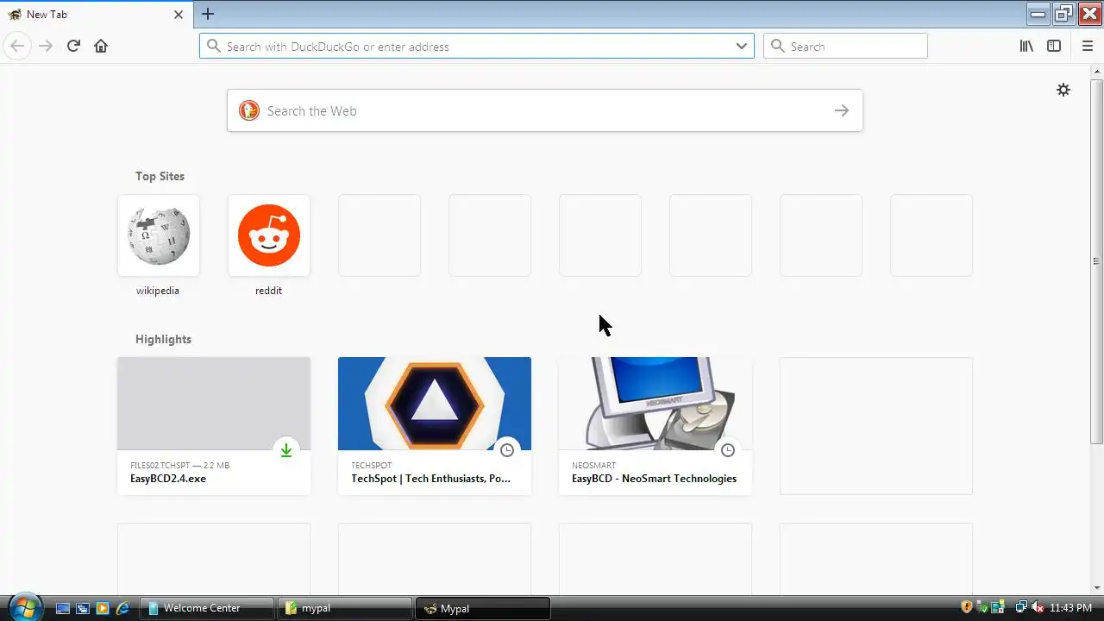
Task: Open a new tab with the plus button
Action: click(208, 14)
